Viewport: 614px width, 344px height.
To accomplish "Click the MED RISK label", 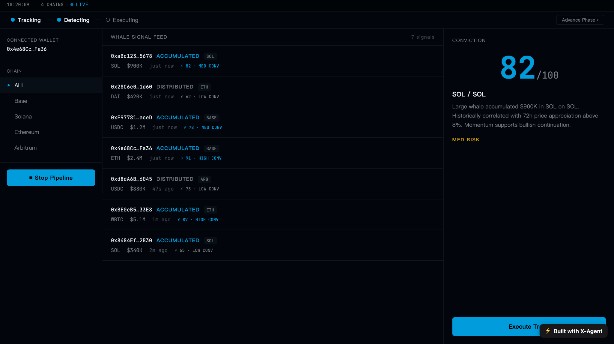I will 466,140.
